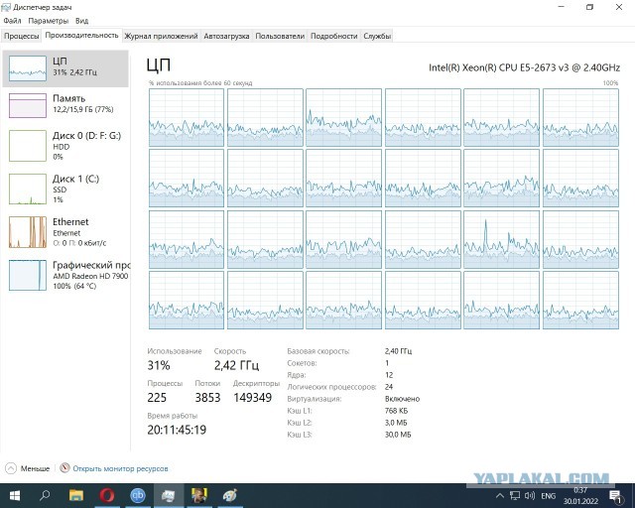
Task: Switch to the Процессы tab
Action: (21, 36)
